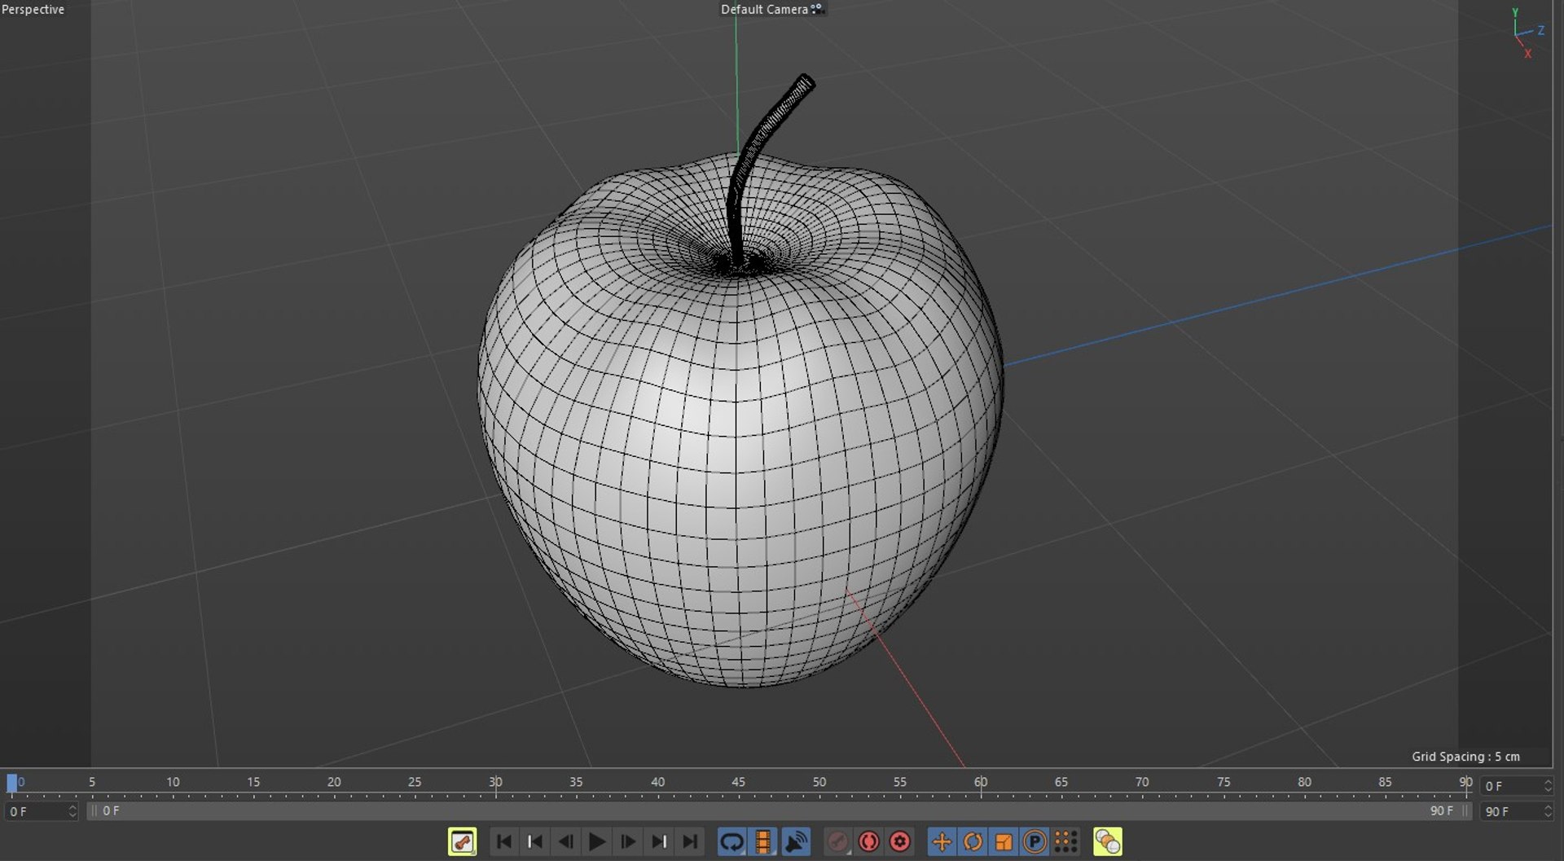The image size is (1564, 861).
Task: Step forward one frame
Action: click(x=628, y=841)
